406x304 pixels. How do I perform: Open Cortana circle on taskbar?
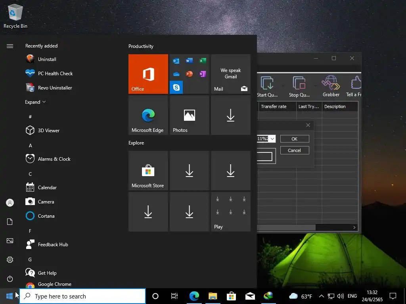click(x=155, y=296)
